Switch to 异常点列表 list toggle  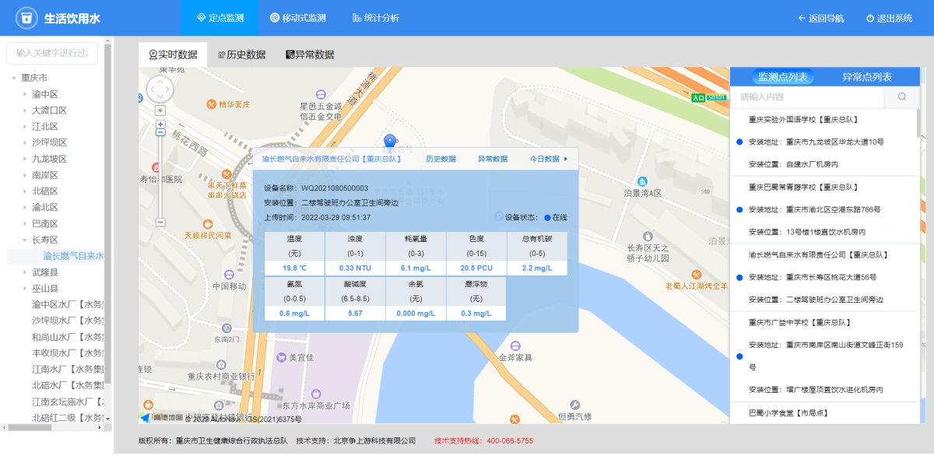[866, 77]
